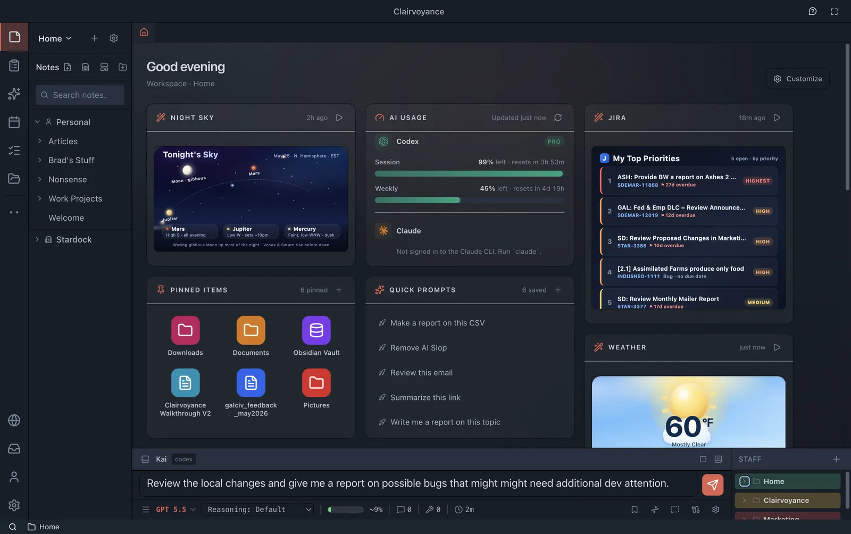851x534 pixels.
Task: Expand the Stardock tree section
Action: click(x=37, y=239)
